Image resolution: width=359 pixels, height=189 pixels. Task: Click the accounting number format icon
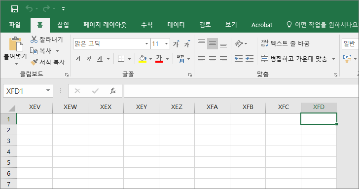tap(347, 59)
